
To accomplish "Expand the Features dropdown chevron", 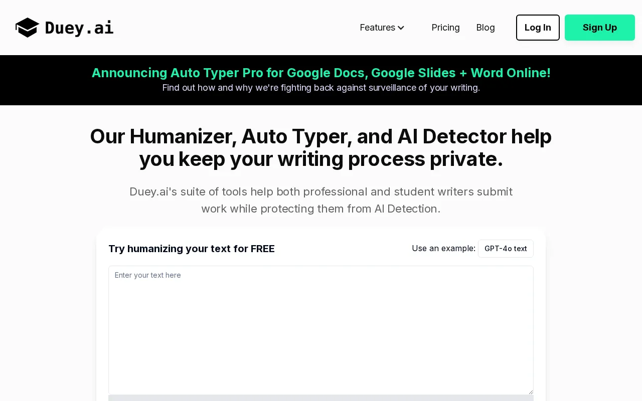I will [401, 28].
